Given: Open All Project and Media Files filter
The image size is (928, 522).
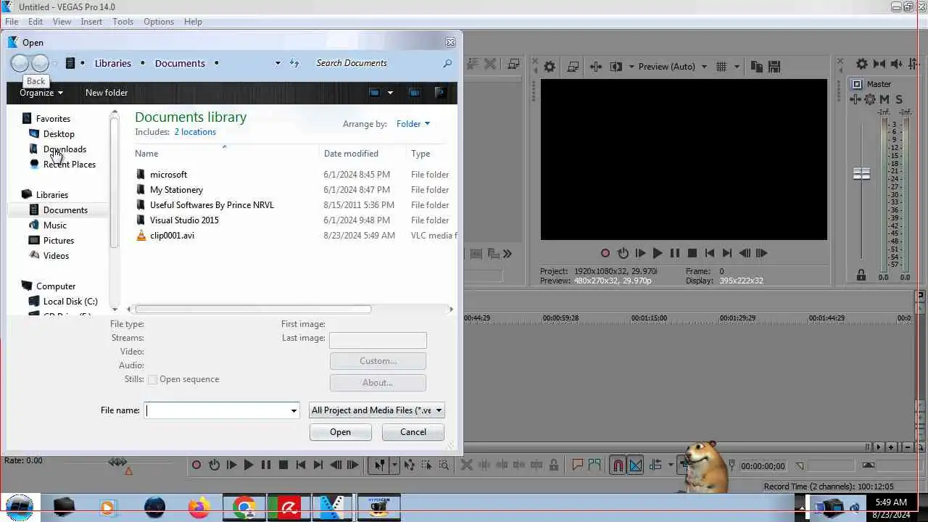Looking at the screenshot, I should click(376, 410).
